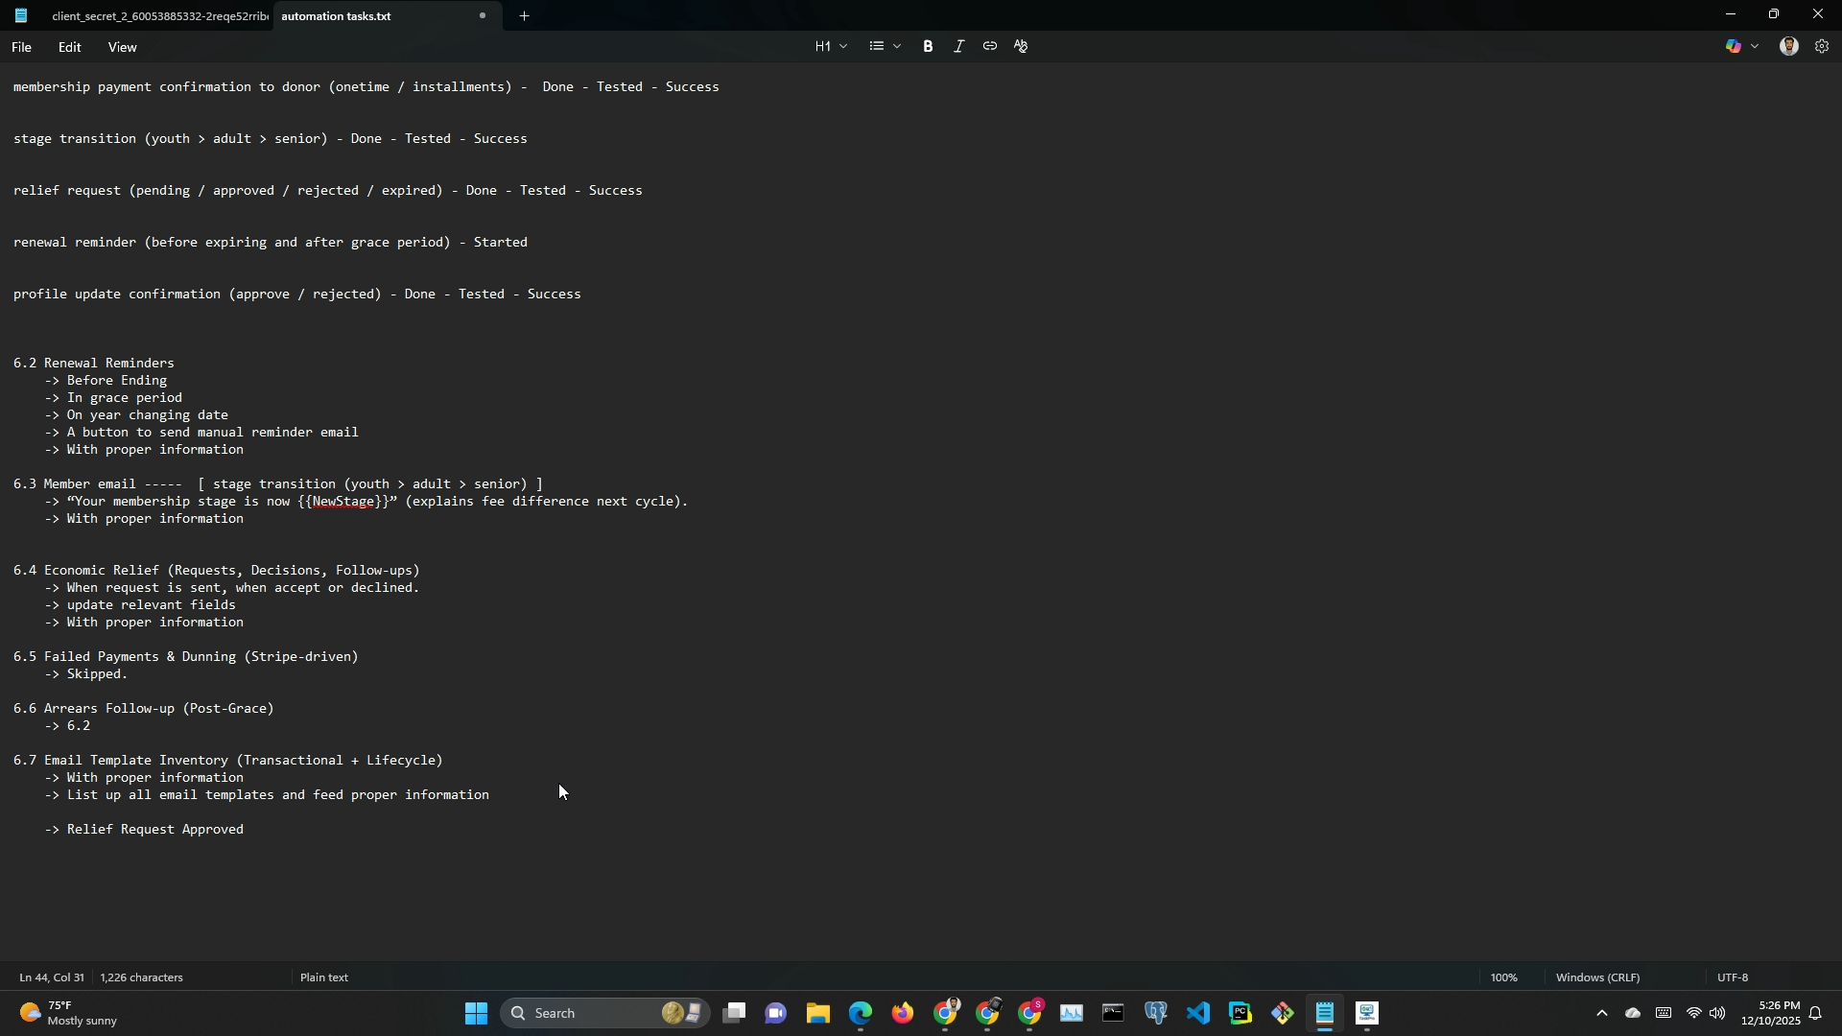Image resolution: width=1842 pixels, height=1036 pixels.
Task: Switch to the client_secret_2 tab
Action: 158,16
